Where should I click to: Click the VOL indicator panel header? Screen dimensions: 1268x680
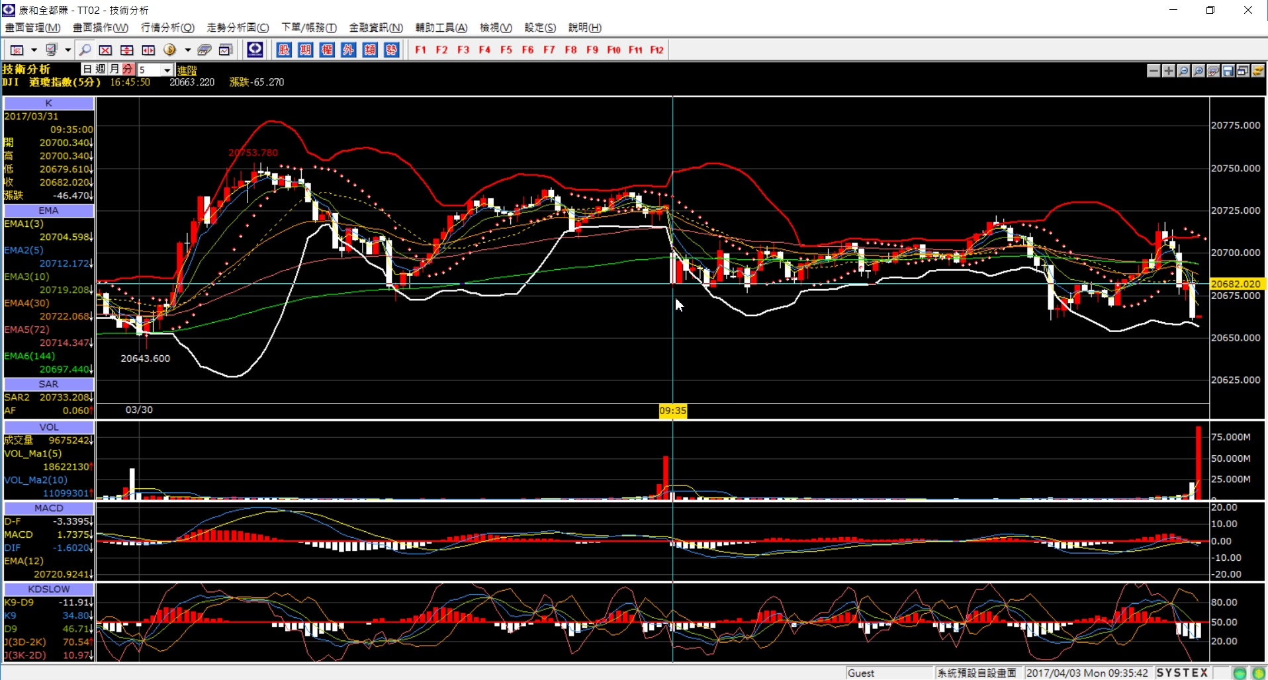pyautogui.click(x=49, y=427)
